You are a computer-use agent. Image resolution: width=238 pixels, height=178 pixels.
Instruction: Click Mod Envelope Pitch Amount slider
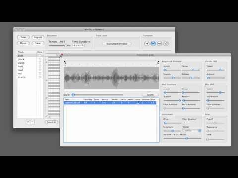(x=191, y=108)
